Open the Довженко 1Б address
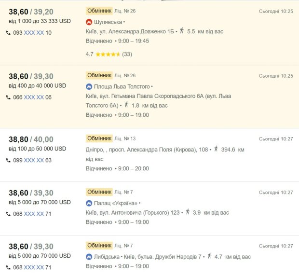 tap(130, 31)
